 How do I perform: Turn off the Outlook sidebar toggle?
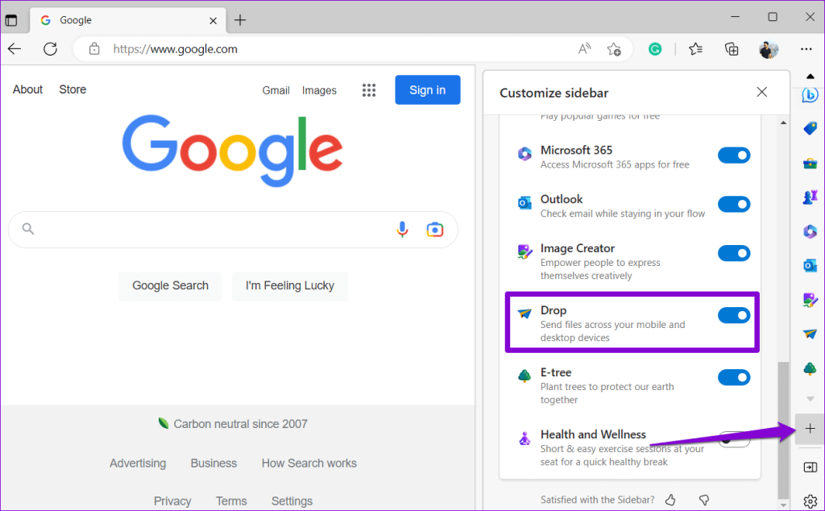click(x=734, y=204)
